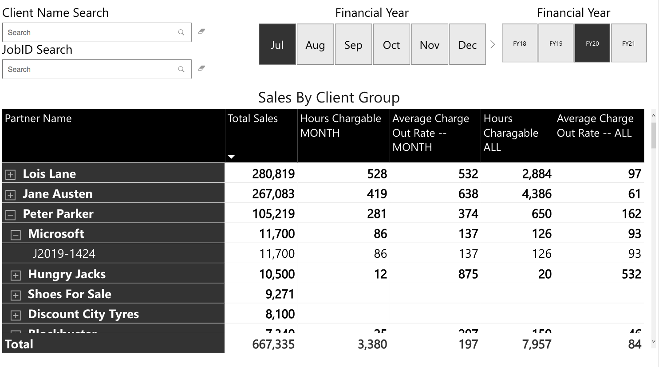Toggle the FY21 financial year slicer
The height and width of the screenshot is (367, 659).
[x=628, y=43]
